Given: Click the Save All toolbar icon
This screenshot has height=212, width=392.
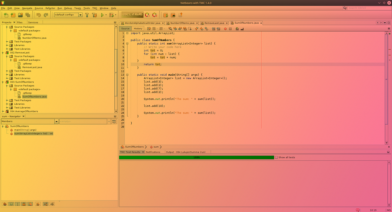Looking at the screenshot, I should click(x=28, y=15).
